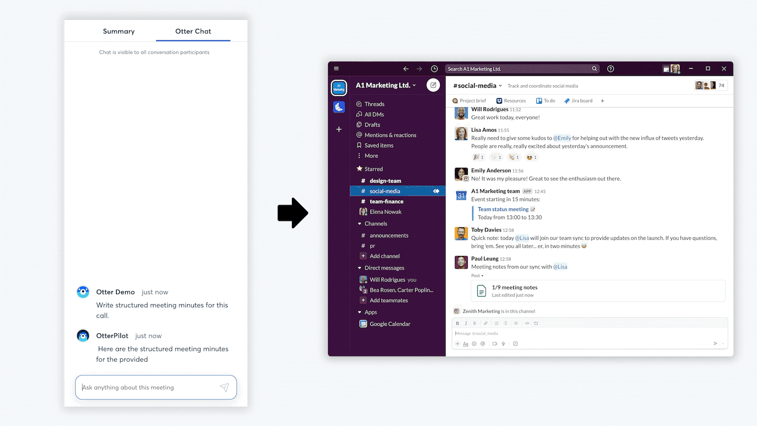This screenshot has width=757, height=426.
Task: Add a new bookmark with plus
Action: 602,100
